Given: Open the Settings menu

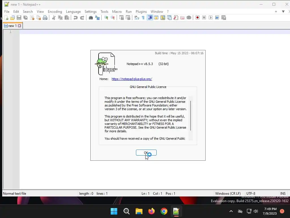Looking at the screenshot, I should 90,11.
